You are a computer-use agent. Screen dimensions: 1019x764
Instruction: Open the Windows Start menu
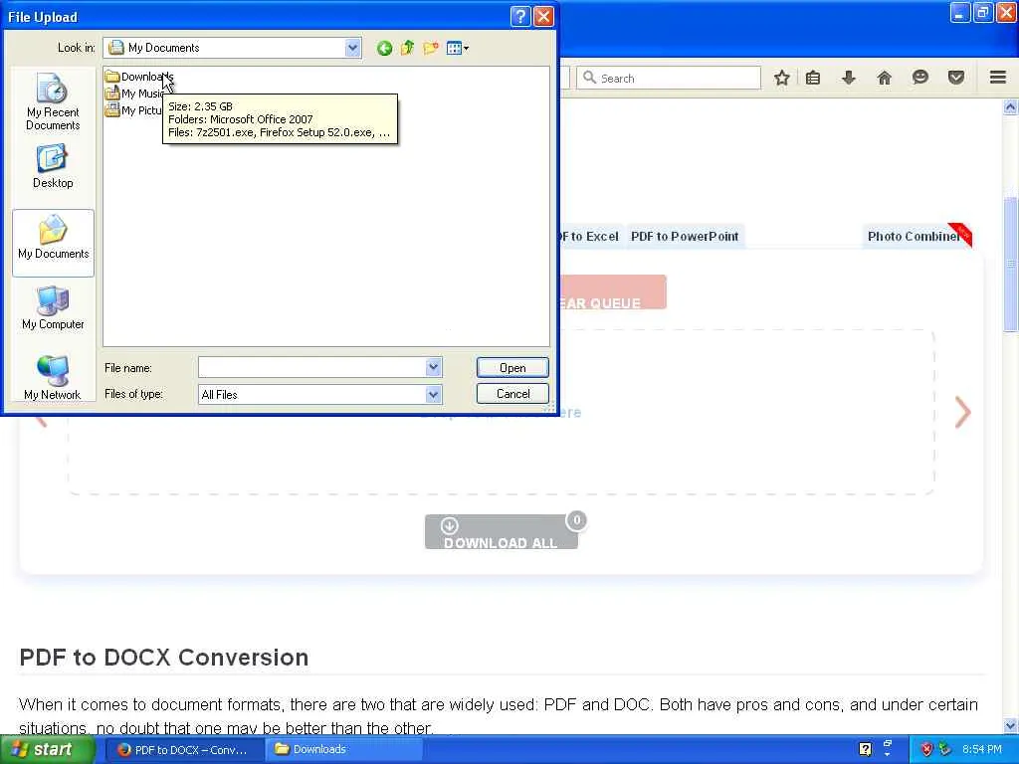pos(47,750)
